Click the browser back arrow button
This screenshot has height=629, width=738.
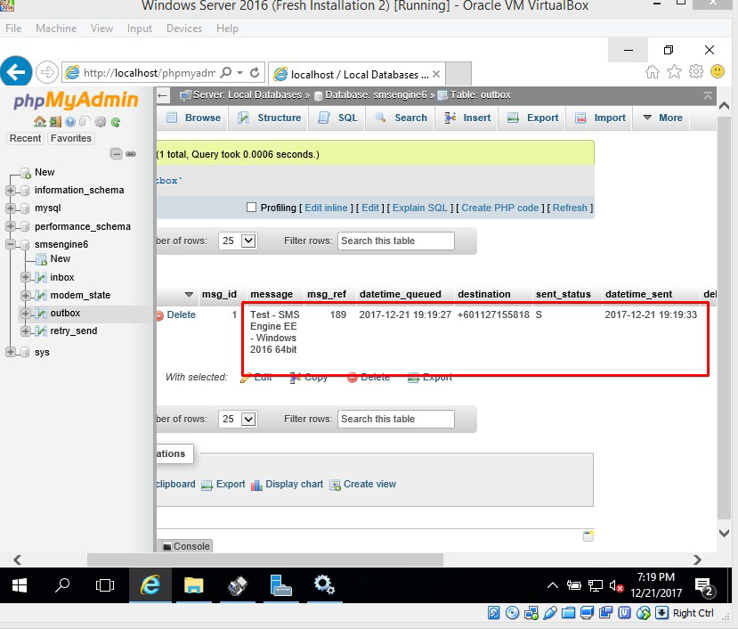coord(17,72)
